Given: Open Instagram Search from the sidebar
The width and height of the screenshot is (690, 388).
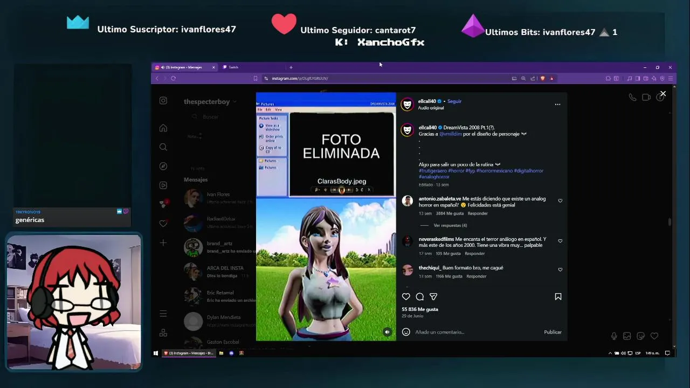Looking at the screenshot, I should pos(163,147).
